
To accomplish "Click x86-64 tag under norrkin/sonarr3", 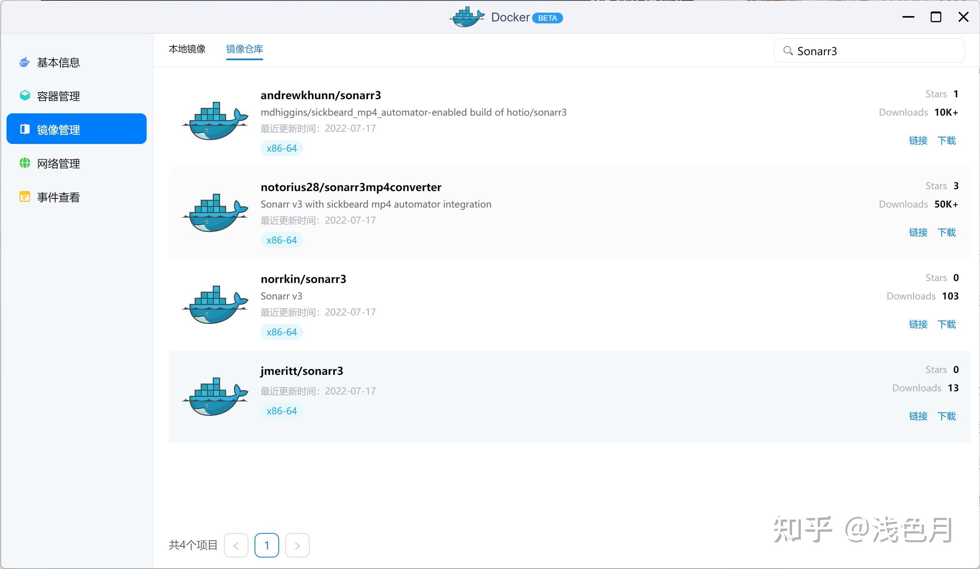I will coord(281,332).
